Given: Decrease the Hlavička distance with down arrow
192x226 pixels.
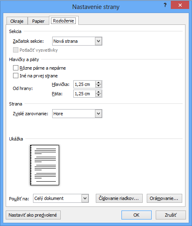Looking at the screenshot, I should pyautogui.click(x=98, y=86).
